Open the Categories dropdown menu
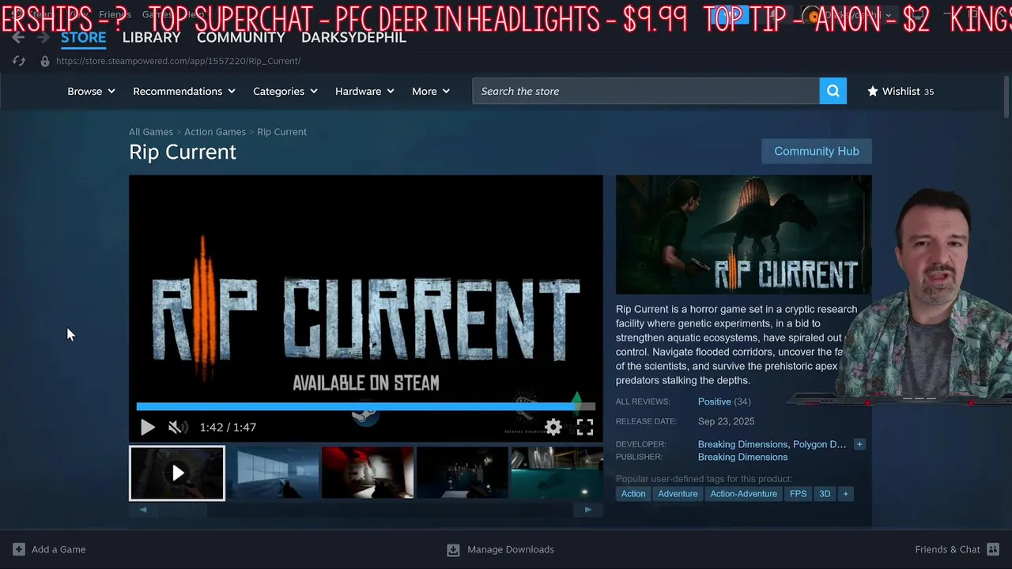This screenshot has height=569, width=1012. 285,91
